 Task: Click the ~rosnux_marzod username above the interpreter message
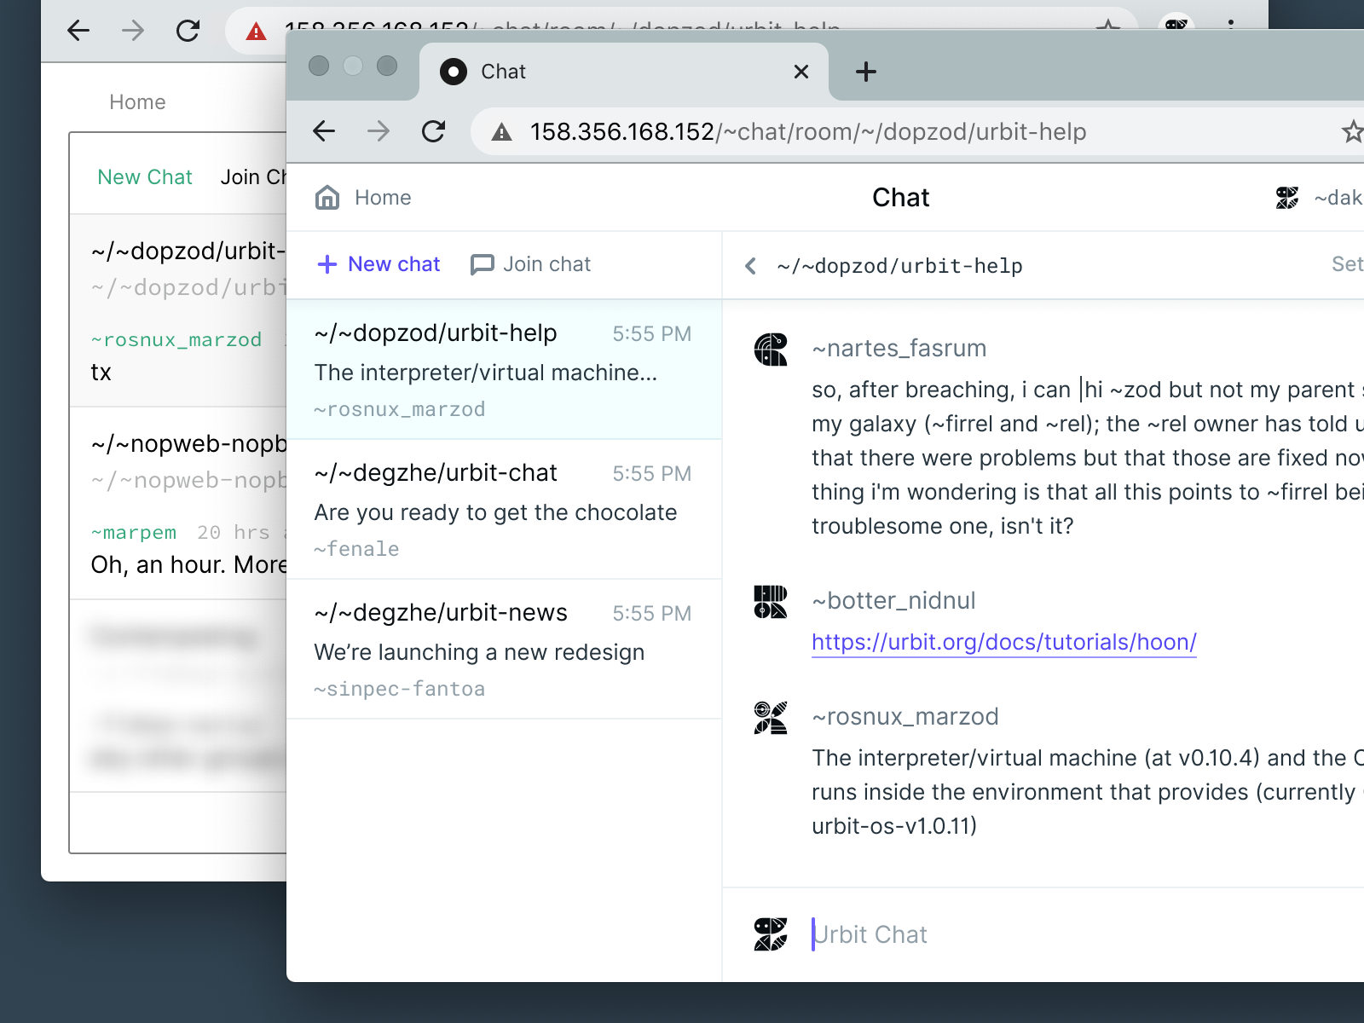pos(905,717)
